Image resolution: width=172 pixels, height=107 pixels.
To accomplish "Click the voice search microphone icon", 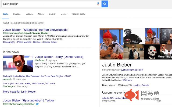I will click(x=98, y=4).
